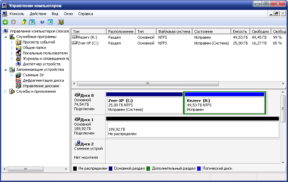The image size is (288, 182).
Task: Open Help via the blue question mark icon
Action: click(x=42, y=22)
